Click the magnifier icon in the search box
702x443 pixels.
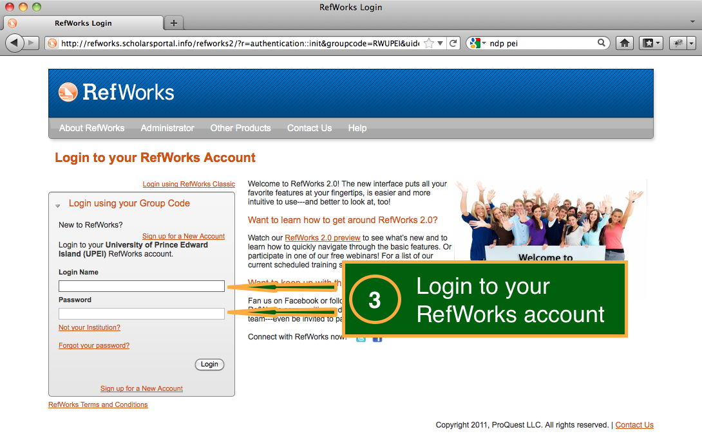pos(602,43)
